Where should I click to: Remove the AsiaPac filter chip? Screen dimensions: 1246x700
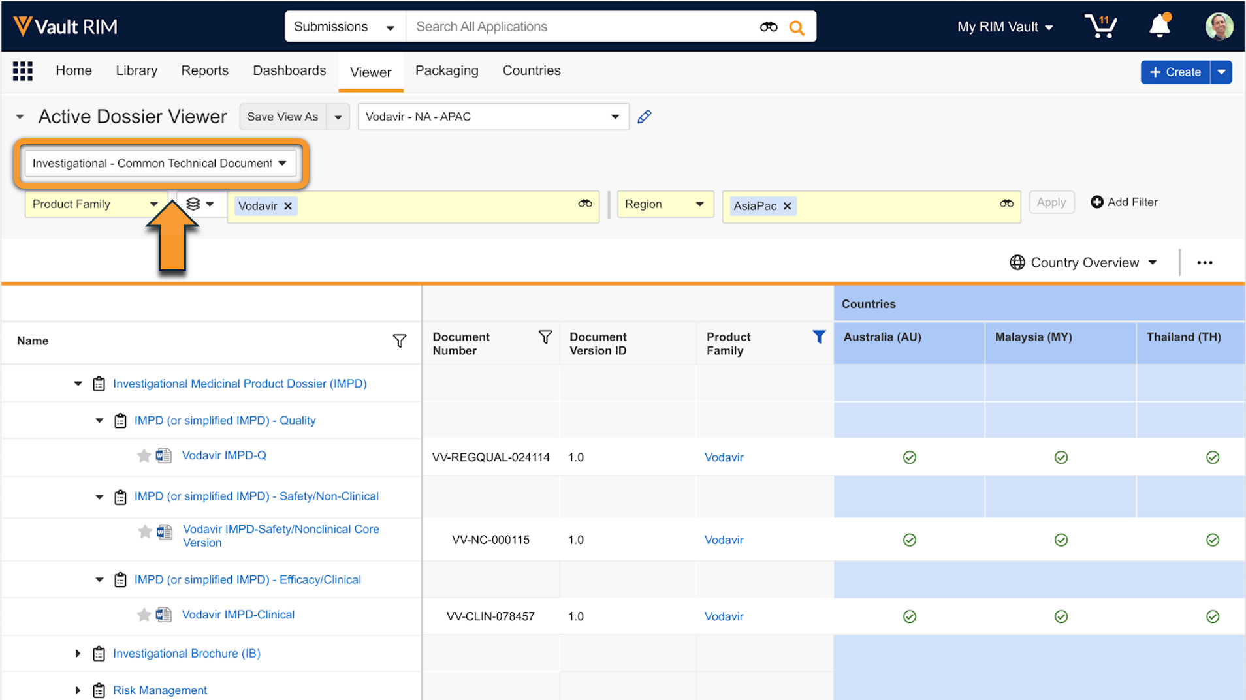click(x=788, y=206)
